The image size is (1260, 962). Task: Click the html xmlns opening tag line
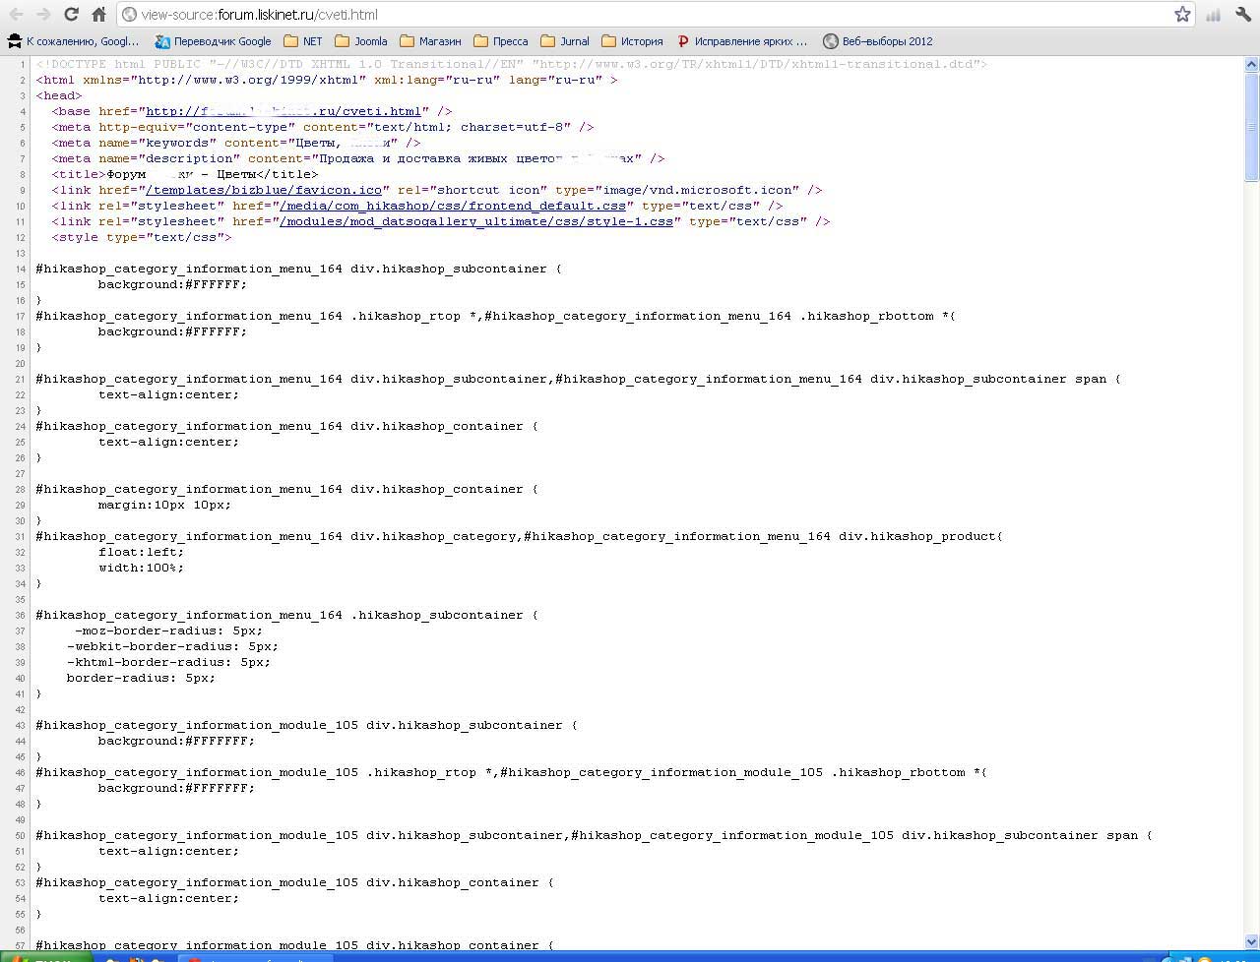(x=327, y=80)
